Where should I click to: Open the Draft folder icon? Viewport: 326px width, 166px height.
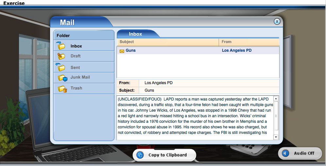click(x=61, y=56)
